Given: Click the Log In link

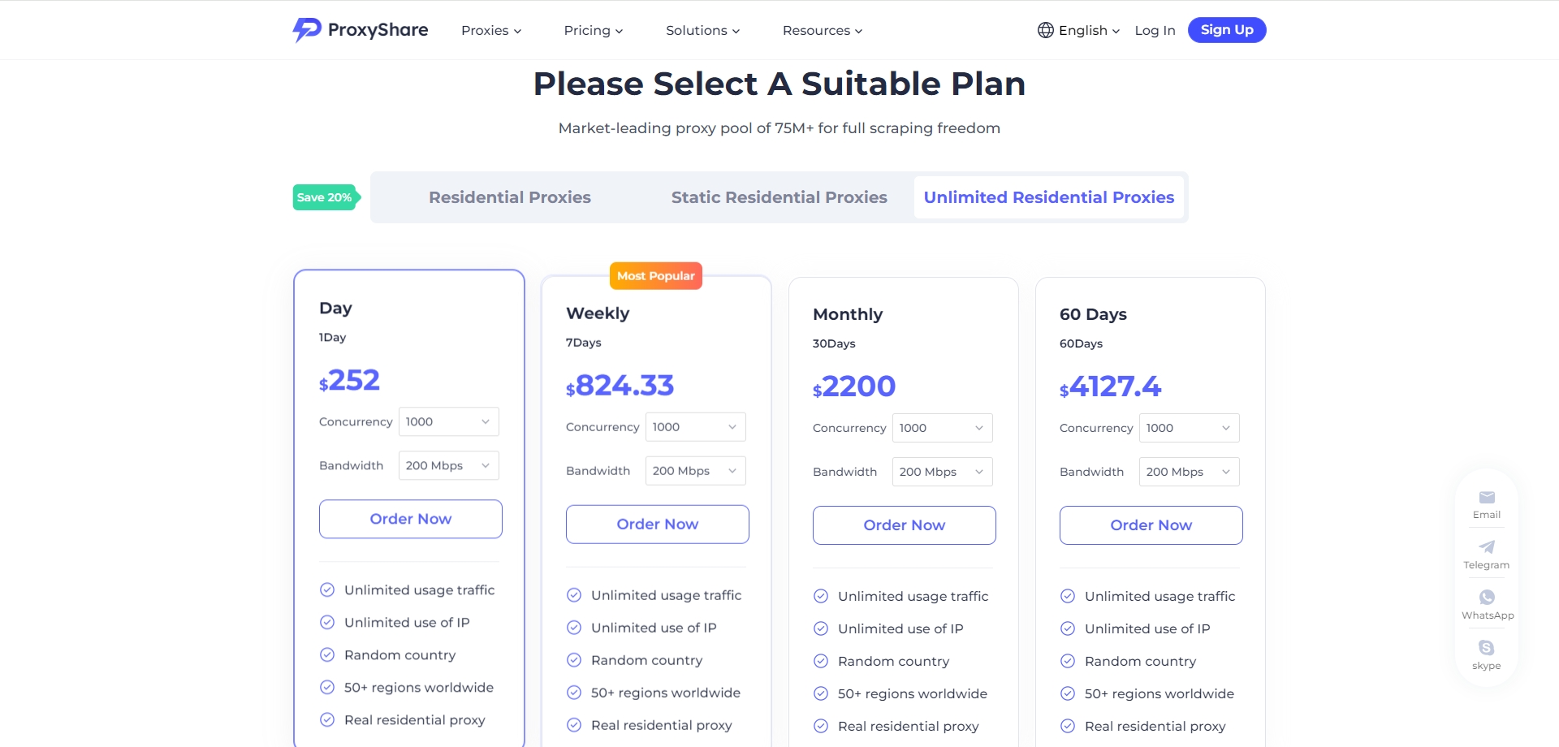Looking at the screenshot, I should point(1155,30).
